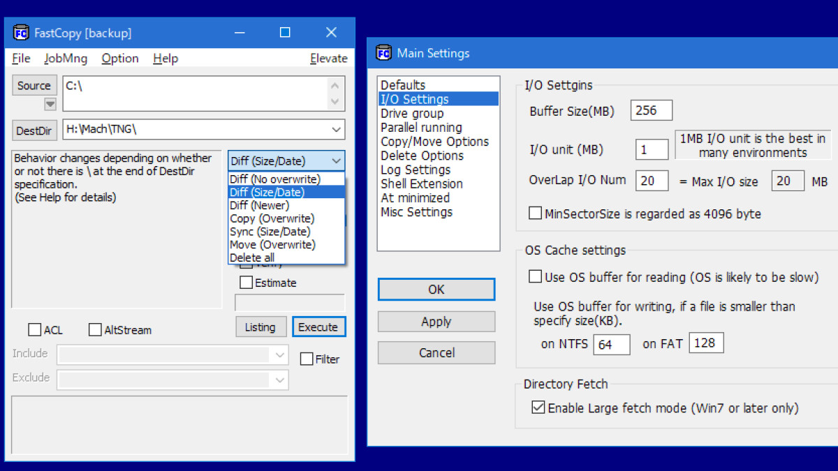The width and height of the screenshot is (838, 471).
Task: Select Copy (Overwrite) mode
Action: pyautogui.click(x=286, y=218)
